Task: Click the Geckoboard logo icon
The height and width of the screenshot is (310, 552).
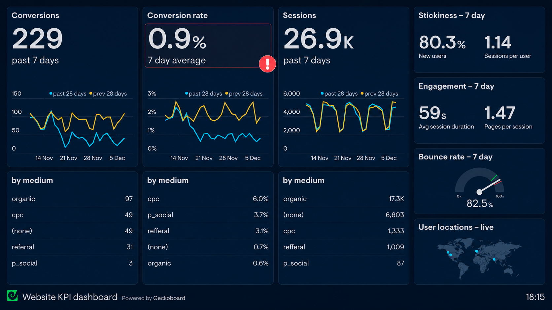Action: click(12, 296)
